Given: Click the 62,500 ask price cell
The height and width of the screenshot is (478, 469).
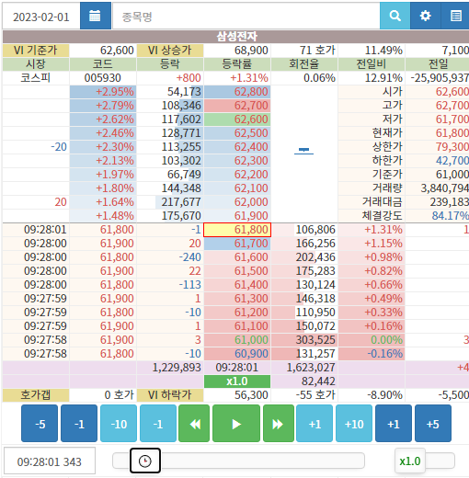Looking at the screenshot, I should pos(237,133).
